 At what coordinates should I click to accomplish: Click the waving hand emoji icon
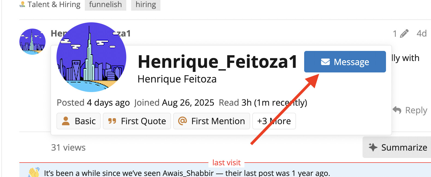coord(34,172)
